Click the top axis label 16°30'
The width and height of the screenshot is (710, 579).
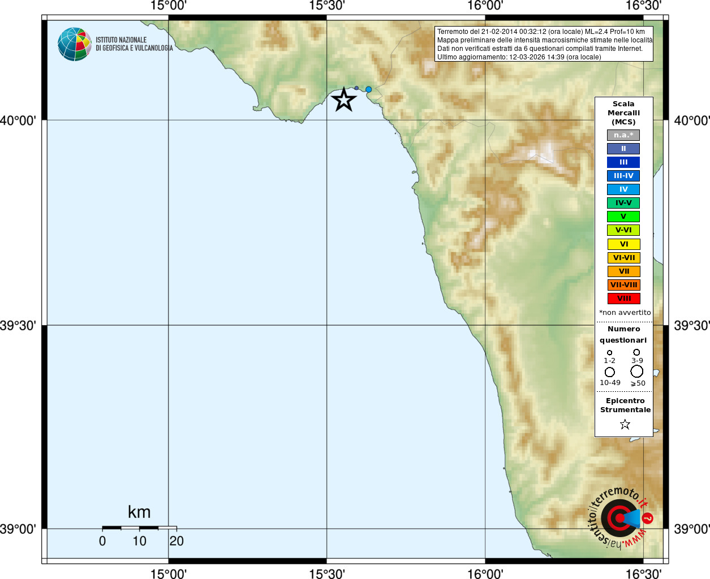tap(643, 6)
